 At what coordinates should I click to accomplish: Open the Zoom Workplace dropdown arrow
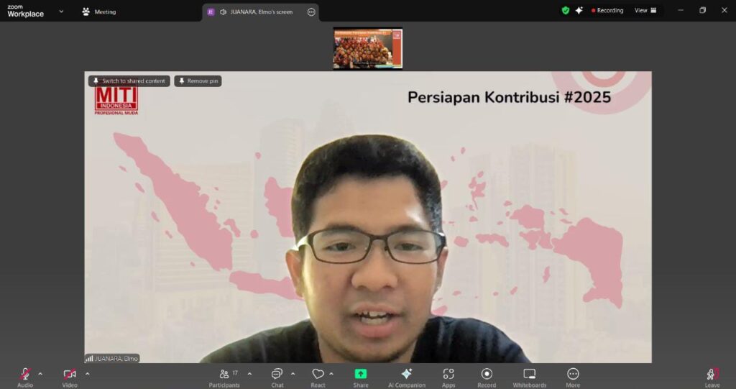click(x=61, y=12)
